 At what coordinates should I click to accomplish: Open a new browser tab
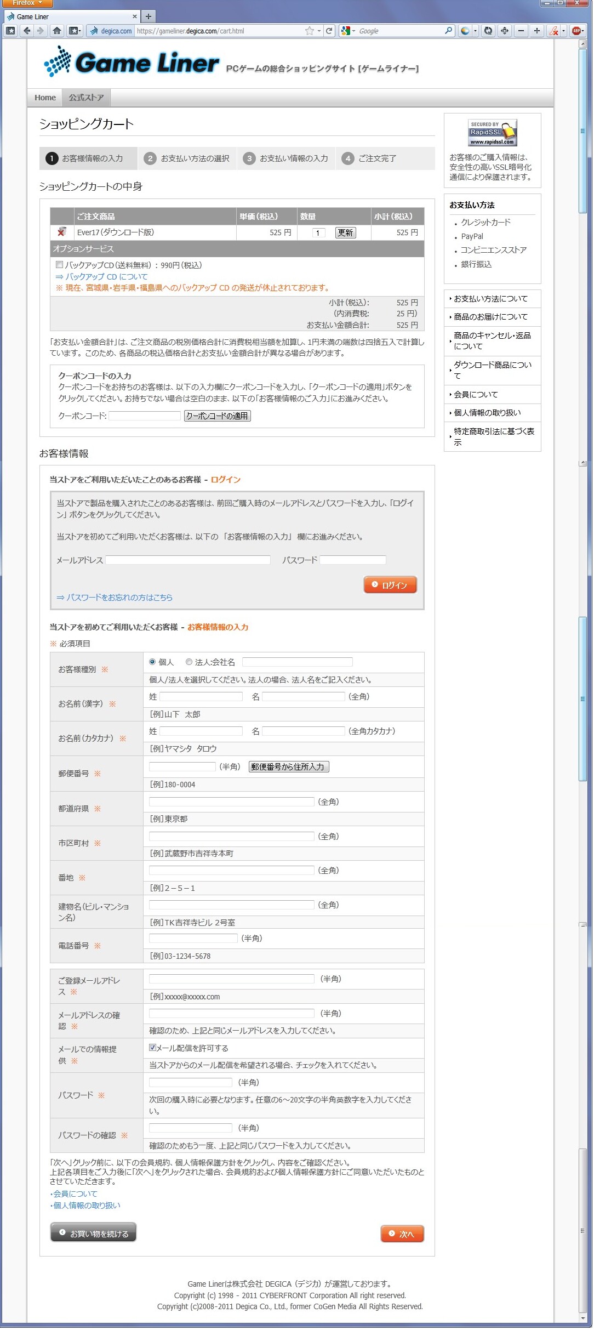pos(148,16)
